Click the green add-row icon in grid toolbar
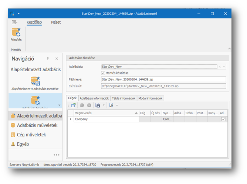The width and height of the screenshot is (247, 184). (73, 105)
